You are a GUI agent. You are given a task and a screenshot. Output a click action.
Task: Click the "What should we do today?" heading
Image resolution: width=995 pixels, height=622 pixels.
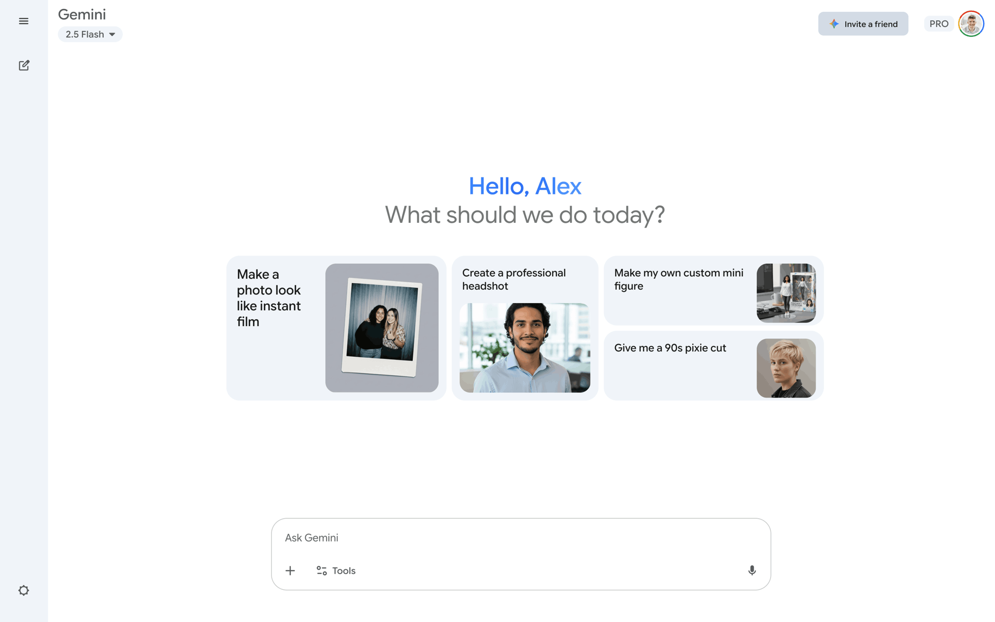(x=525, y=215)
